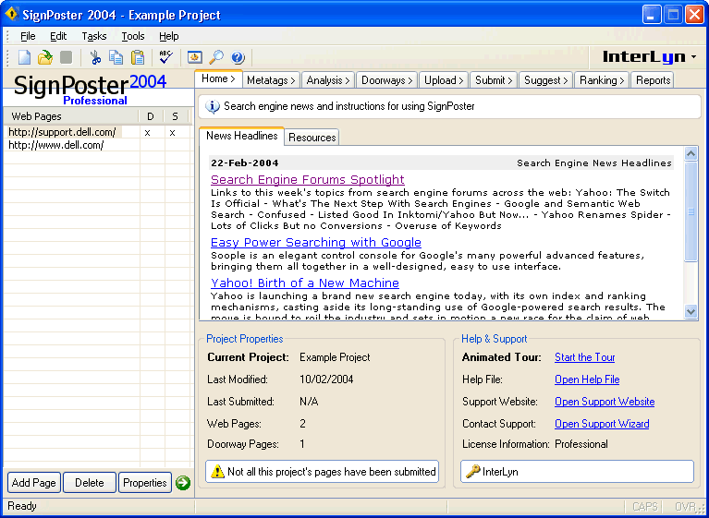Switch to the Analysis tab
The width and height of the screenshot is (709, 518).
coord(328,80)
